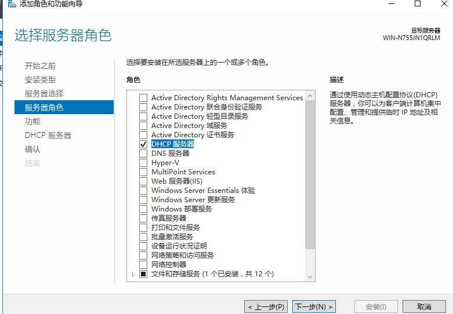
Task: Select 网络控制器 role label
Action: click(169, 264)
